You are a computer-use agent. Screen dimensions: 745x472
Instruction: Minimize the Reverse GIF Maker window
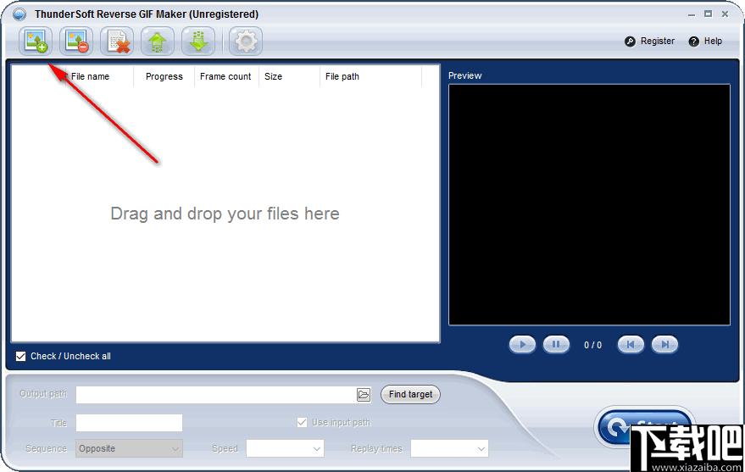692,14
